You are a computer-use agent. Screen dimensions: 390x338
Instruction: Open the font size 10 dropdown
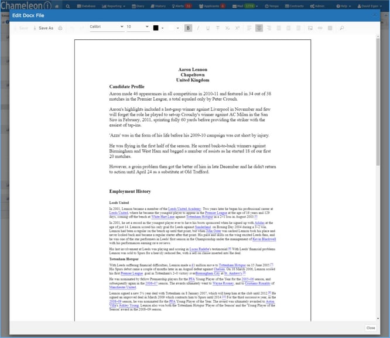[x=138, y=27]
